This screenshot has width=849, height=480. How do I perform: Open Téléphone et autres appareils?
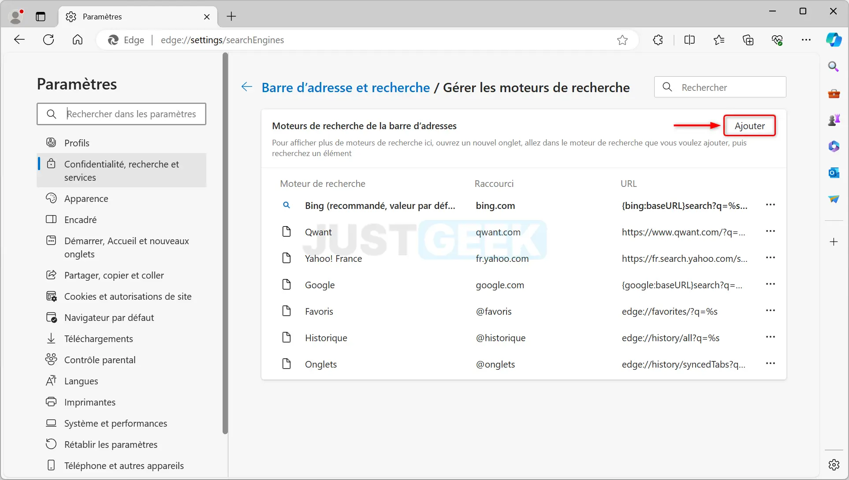[121, 466]
